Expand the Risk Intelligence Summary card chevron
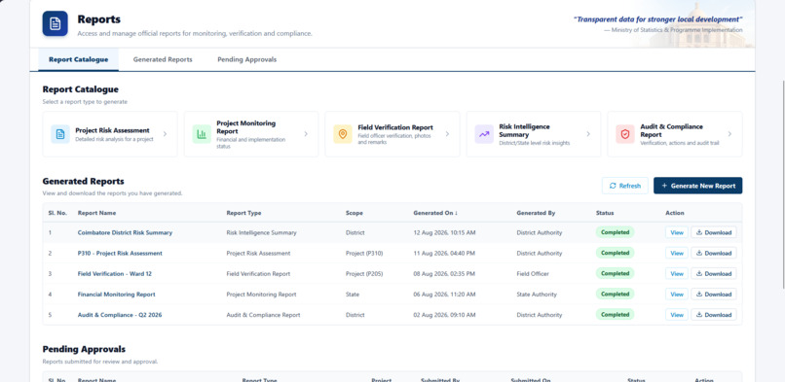The width and height of the screenshot is (785, 382). (x=588, y=134)
